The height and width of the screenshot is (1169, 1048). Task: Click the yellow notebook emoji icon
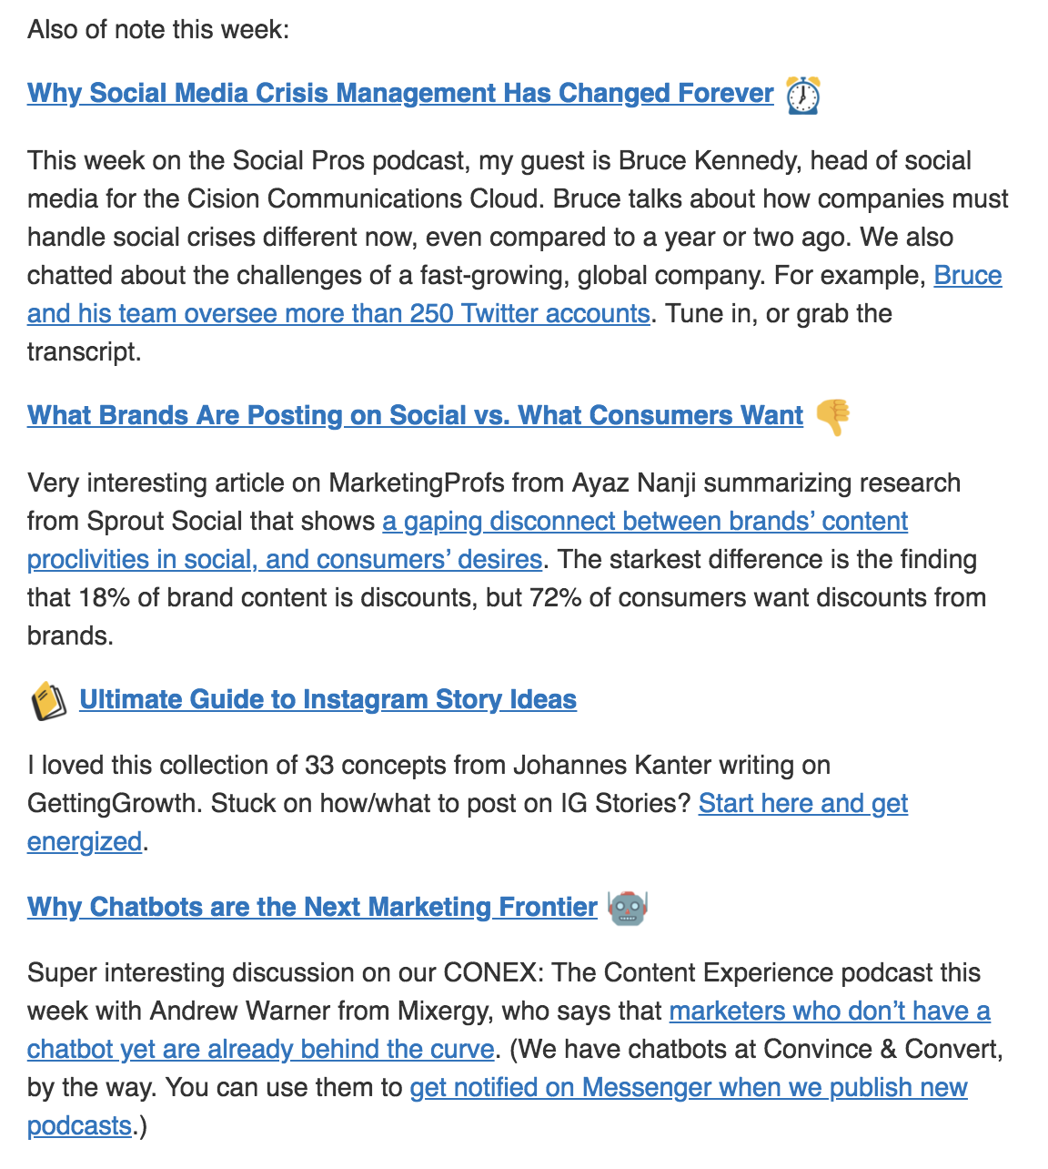[x=48, y=701]
